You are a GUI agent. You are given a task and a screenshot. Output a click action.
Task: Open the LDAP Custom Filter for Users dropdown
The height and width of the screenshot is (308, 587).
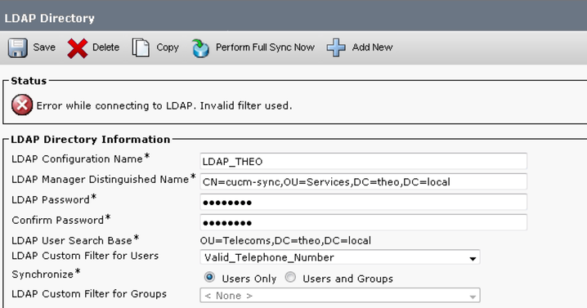(340, 257)
